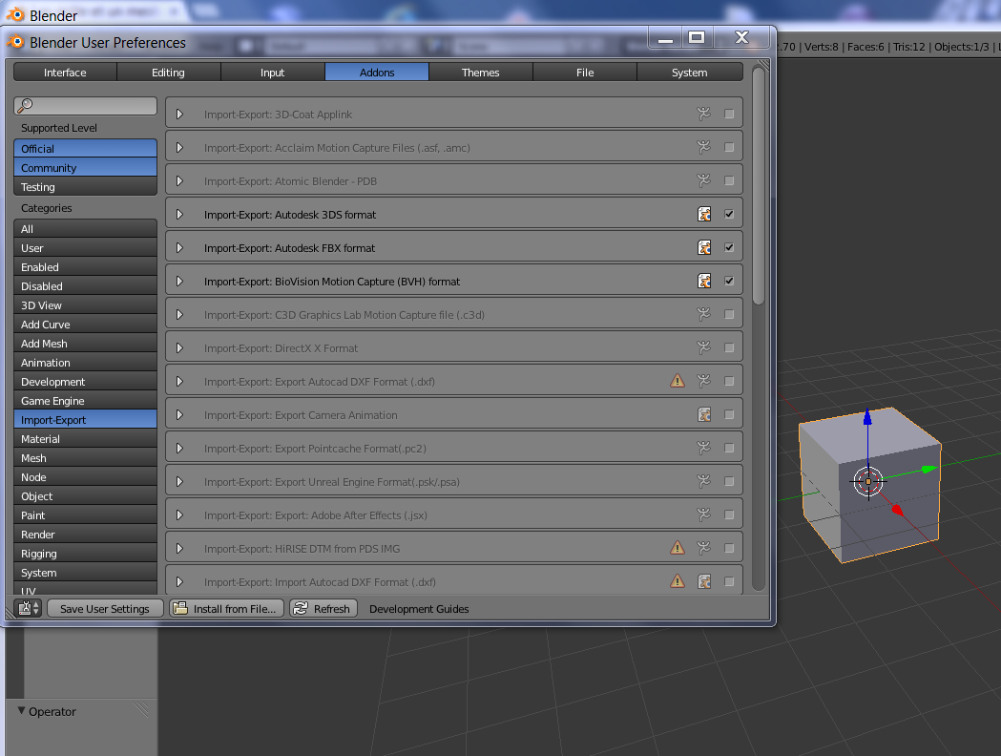Viewport: 1001px width, 756px height.
Task: Toggle the Testing supported level filter
Action: (86, 186)
